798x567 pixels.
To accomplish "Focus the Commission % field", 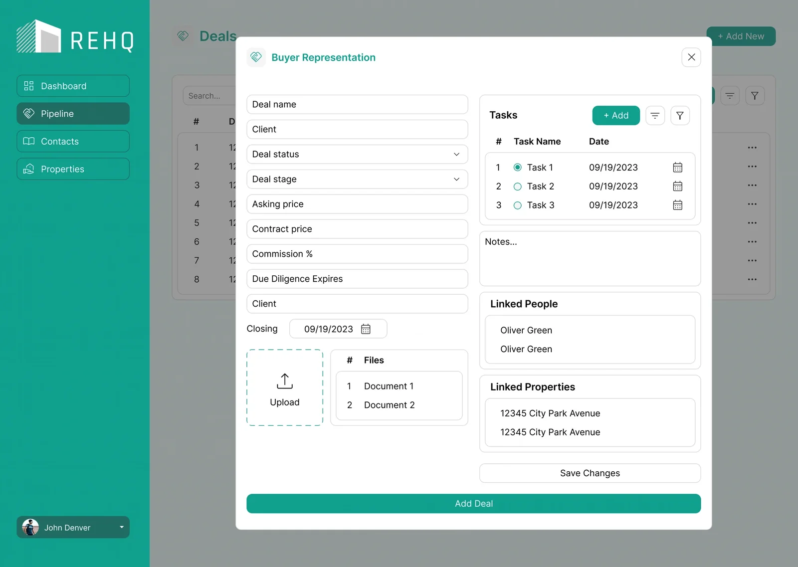I will coord(357,254).
